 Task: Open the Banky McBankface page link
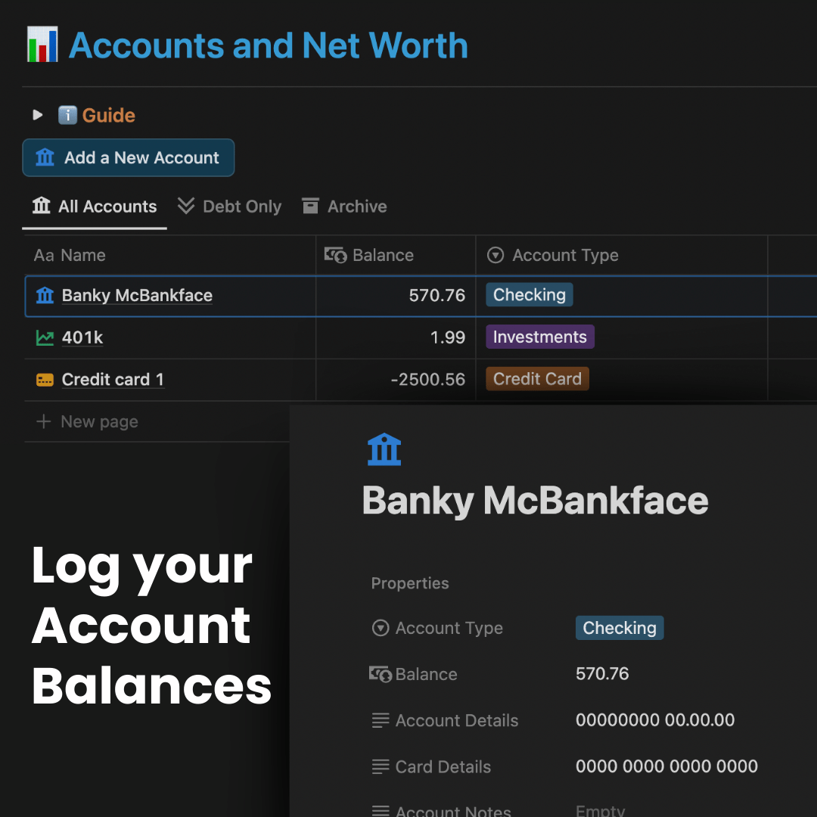pos(137,296)
